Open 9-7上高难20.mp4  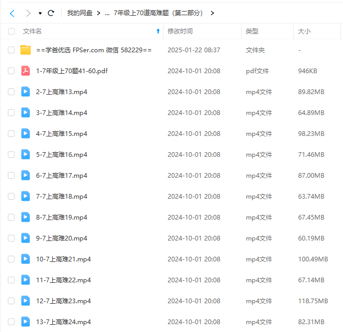pyautogui.click(x=62, y=238)
